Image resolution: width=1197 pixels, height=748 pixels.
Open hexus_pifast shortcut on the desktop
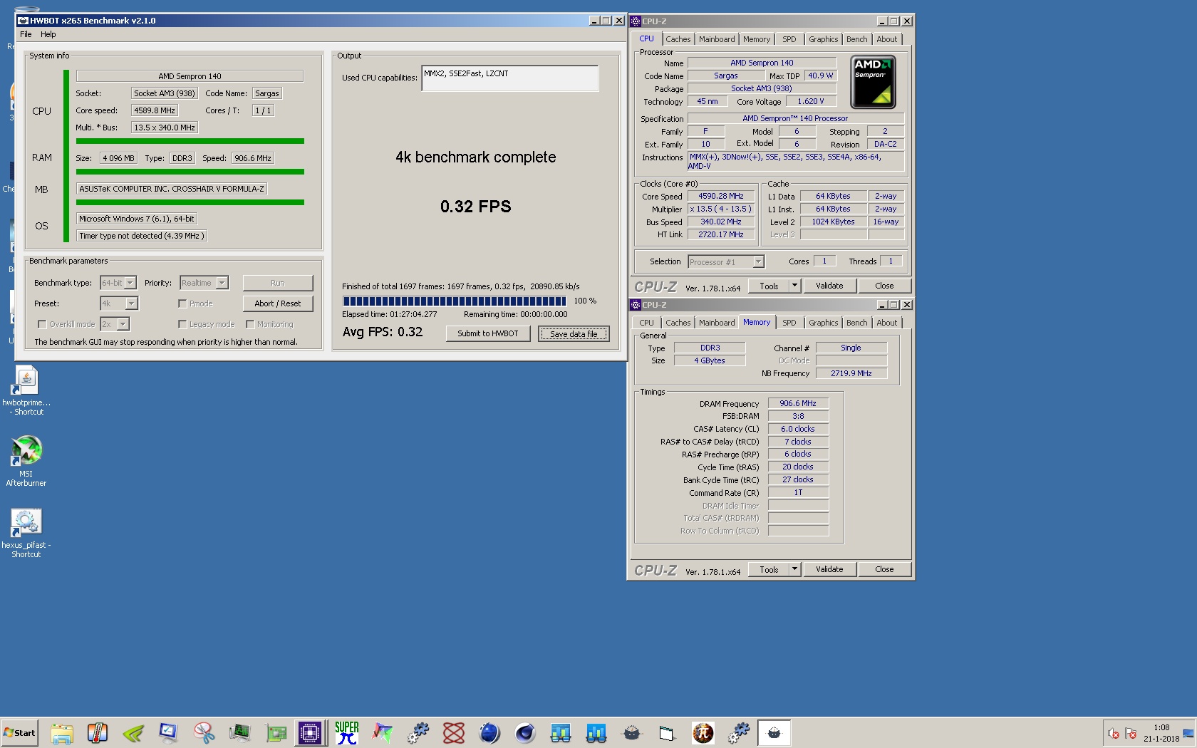[26, 533]
